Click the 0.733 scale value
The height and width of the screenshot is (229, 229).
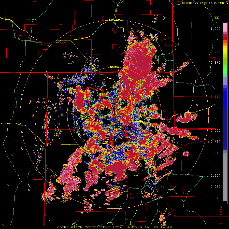click(216, 85)
